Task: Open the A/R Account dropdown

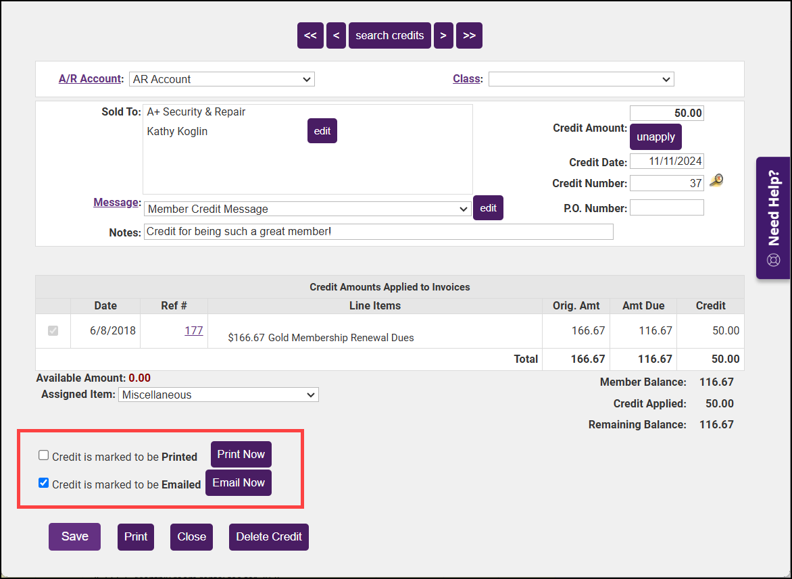Action: (x=222, y=79)
